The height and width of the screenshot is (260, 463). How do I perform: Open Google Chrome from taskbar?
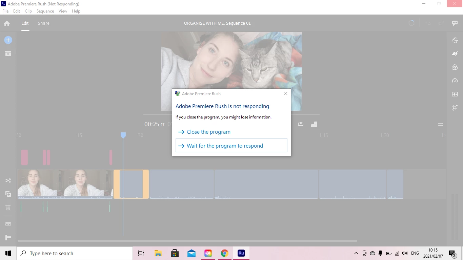pyautogui.click(x=224, y=253)
